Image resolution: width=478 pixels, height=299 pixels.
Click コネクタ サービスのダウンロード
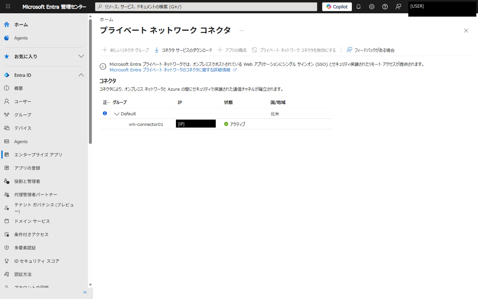click(x=183, y=50)
